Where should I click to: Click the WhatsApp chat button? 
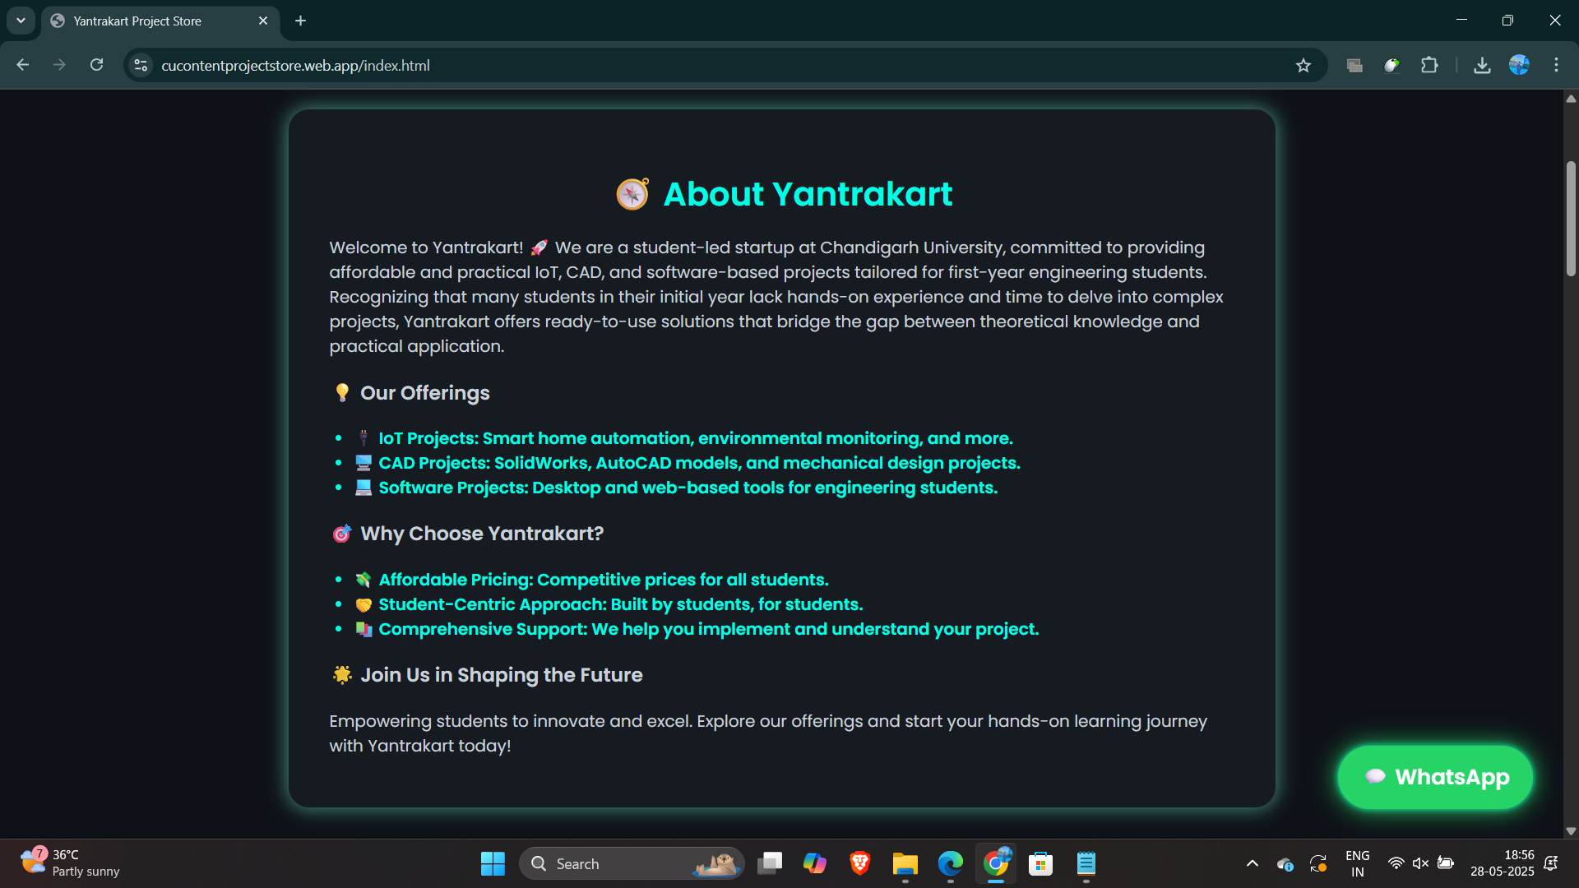pyautogui.click(x=1435, y=777)
